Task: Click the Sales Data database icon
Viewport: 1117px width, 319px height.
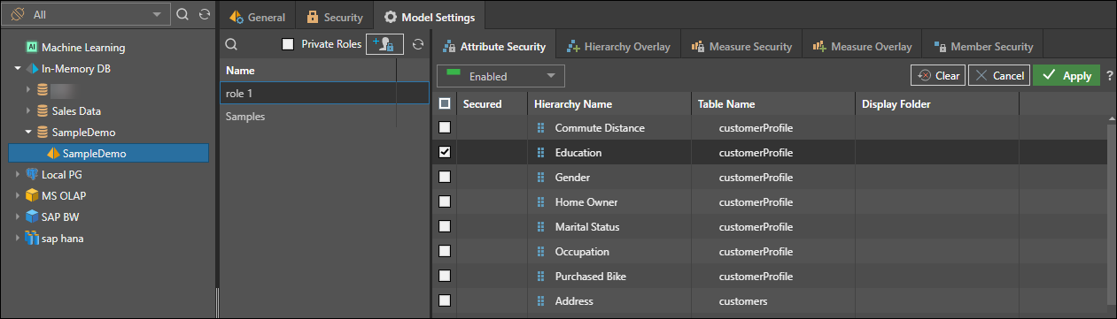Action: (43, 111)
